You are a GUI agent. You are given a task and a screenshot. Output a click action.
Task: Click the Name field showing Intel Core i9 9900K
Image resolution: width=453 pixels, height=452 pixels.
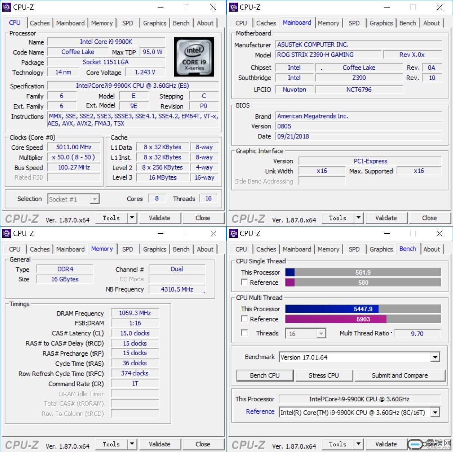click(106, 42)
